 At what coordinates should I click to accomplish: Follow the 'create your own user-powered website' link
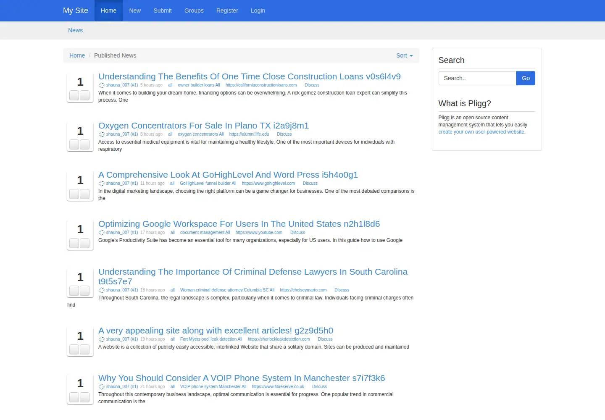tap(481, 132)
